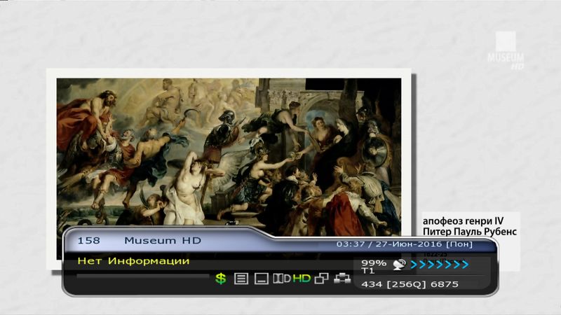The width and height of the screenshot is (561, 315).
Task: Open teletext via the lined page icon
Action: pos(241,279)
